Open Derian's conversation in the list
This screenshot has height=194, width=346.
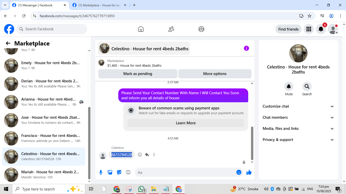[44, 84]
